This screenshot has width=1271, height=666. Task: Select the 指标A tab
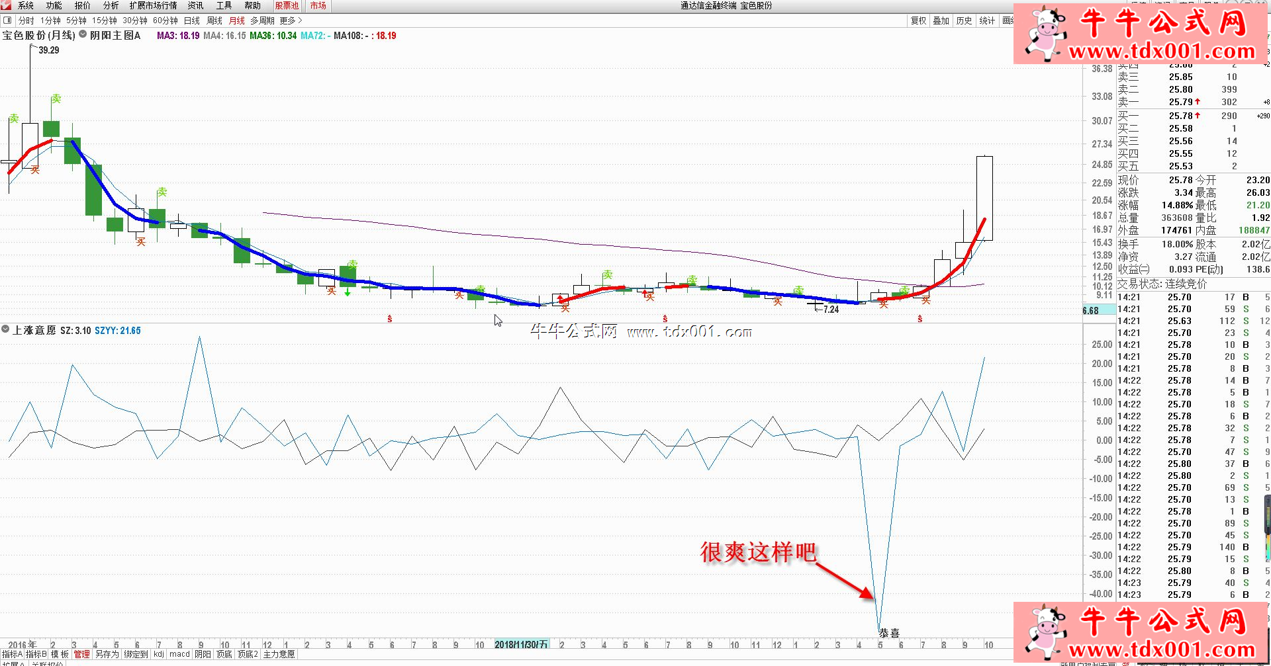[x=12, y=654]
